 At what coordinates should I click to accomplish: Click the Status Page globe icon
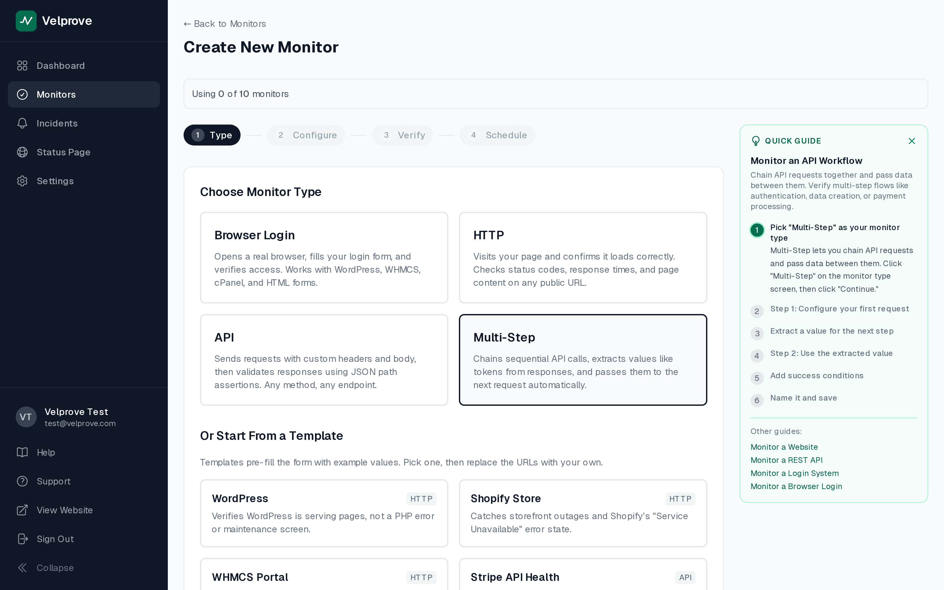22,152
